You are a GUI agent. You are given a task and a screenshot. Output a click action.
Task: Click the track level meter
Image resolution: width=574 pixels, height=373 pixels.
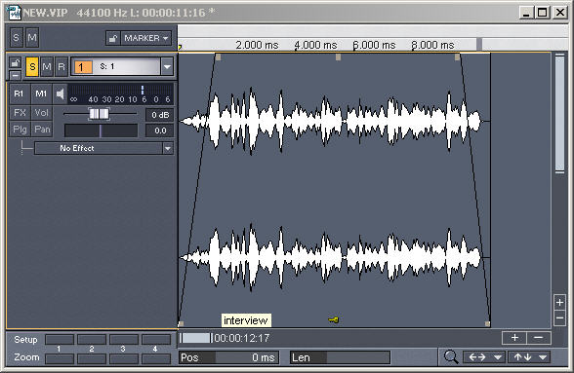point(121,93)
